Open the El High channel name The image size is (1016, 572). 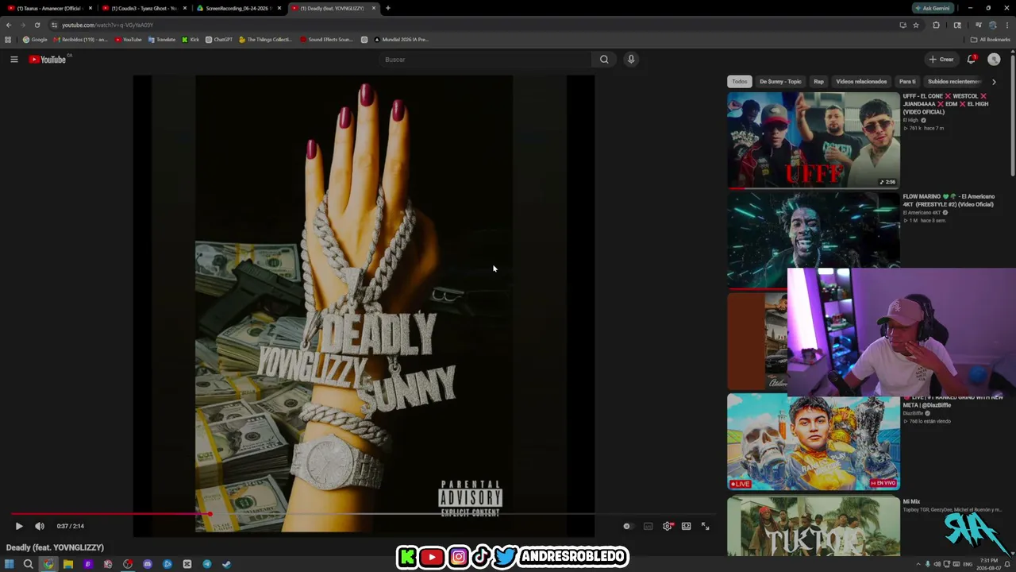click(x=910, y=120)
